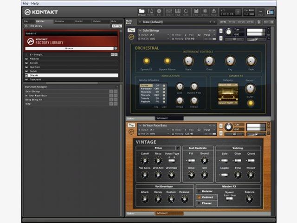Click the Solo Strings Tune knob
Screen dimensions: 297x223
coord(229,32)
